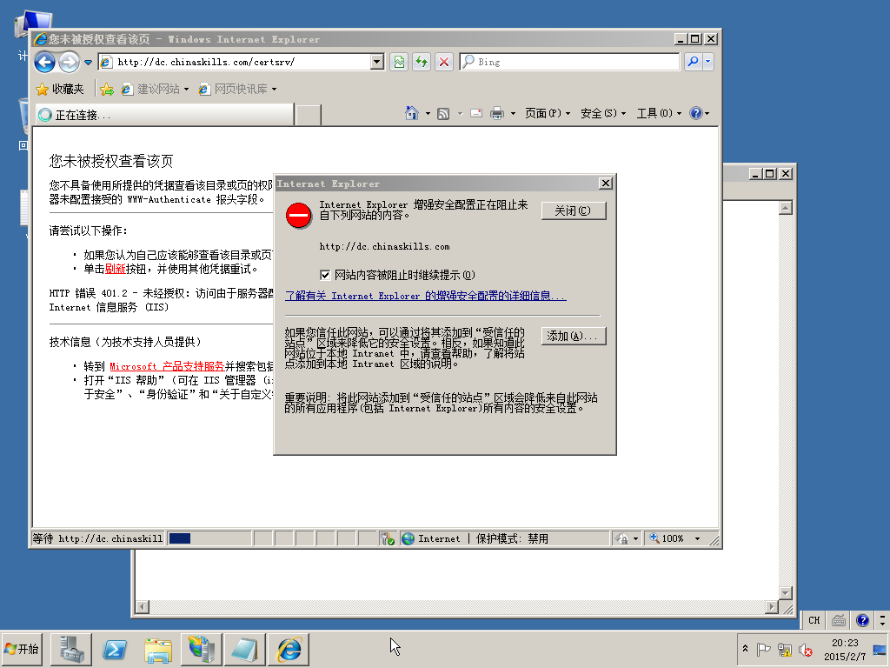Click the Home page icon
This screenshot has height=668, width=890.
pyautogui.click(x=411, y=113)
